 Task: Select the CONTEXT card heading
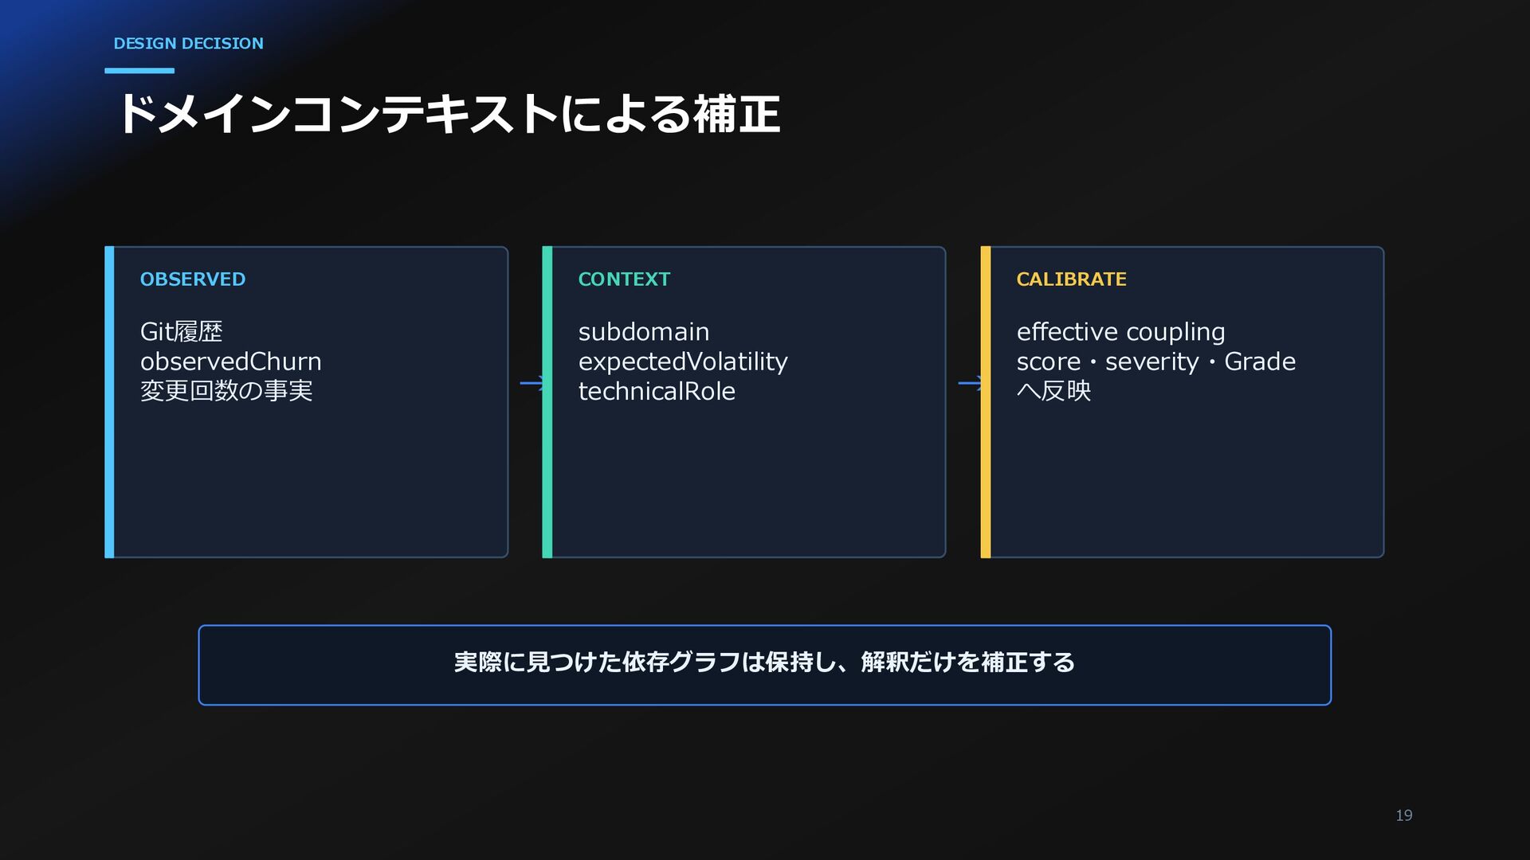pos(624,279)
